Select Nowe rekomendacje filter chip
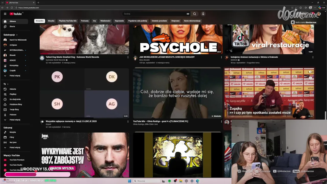 click(192, 21)
